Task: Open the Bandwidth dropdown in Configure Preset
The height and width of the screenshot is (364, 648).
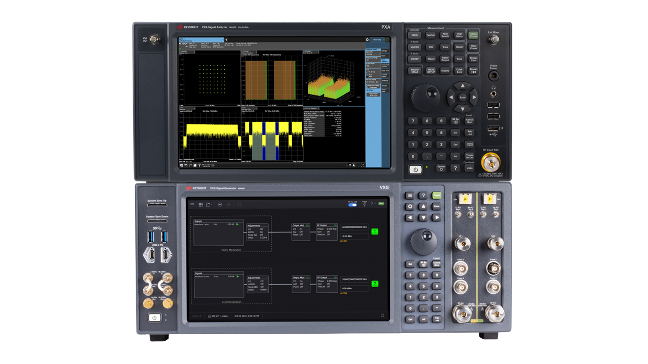Action: coord(373,53)
